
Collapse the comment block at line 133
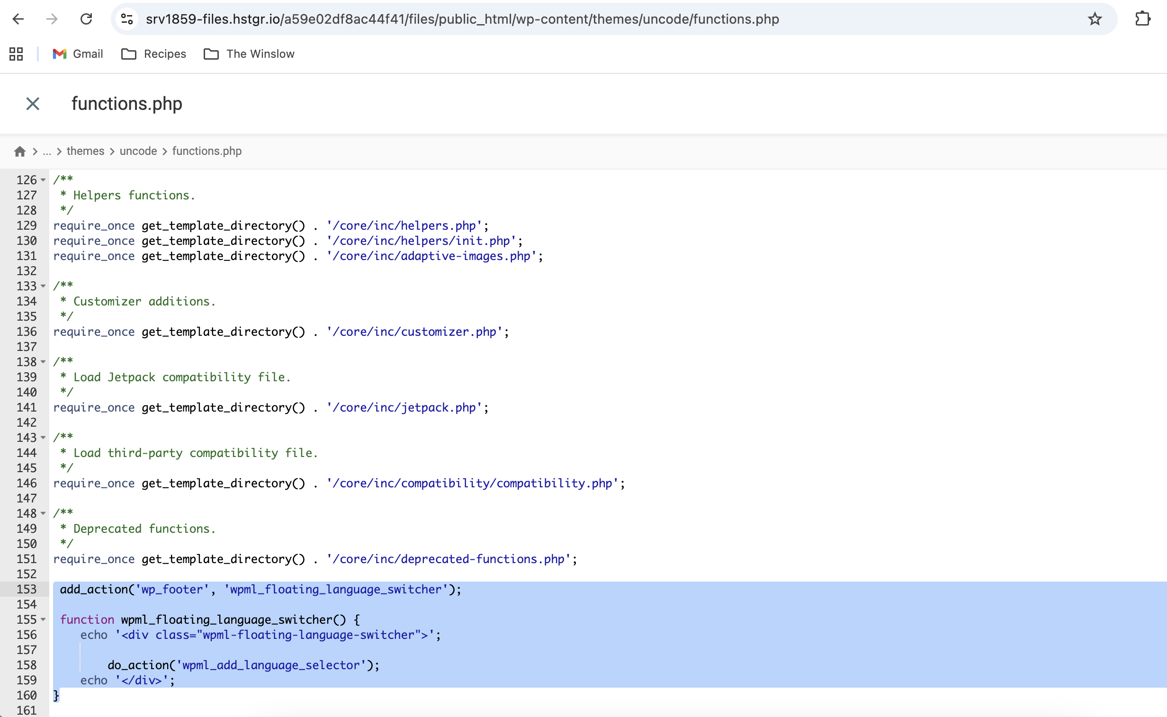click(43, 286)
